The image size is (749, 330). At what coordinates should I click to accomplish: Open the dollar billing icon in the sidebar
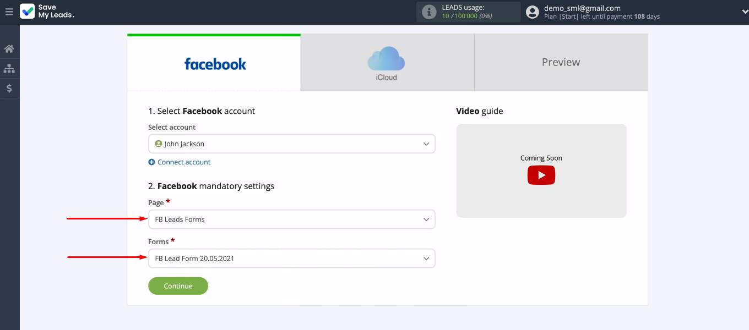(x=9, y=88)
